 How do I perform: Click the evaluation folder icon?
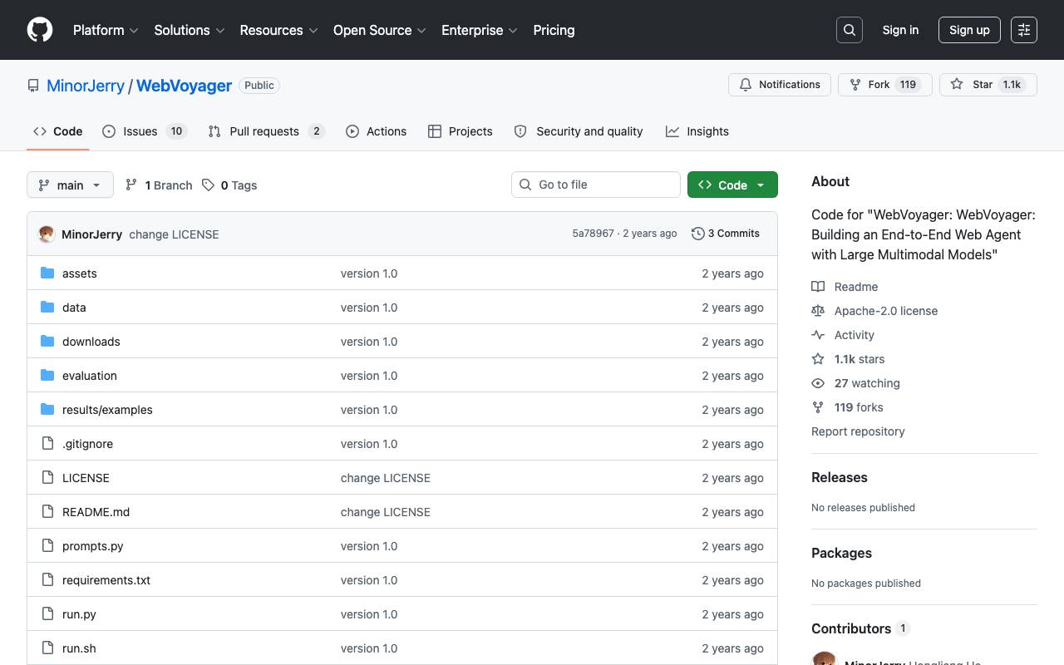(x=47, y=376)
